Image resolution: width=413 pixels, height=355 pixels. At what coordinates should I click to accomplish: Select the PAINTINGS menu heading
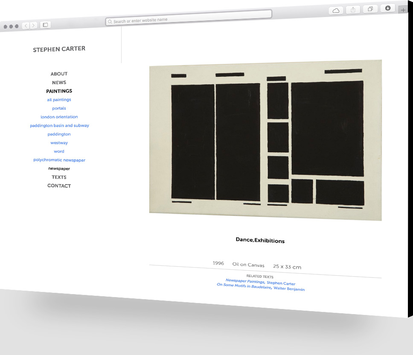(59, 91)
